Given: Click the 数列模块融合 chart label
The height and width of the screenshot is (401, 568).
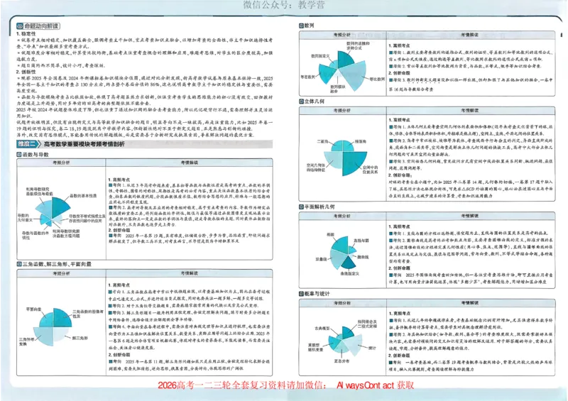Looking at the screenshot, I should (x=338, y=89).
